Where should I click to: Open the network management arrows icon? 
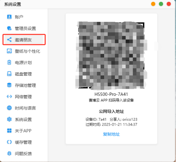point(9,97)
